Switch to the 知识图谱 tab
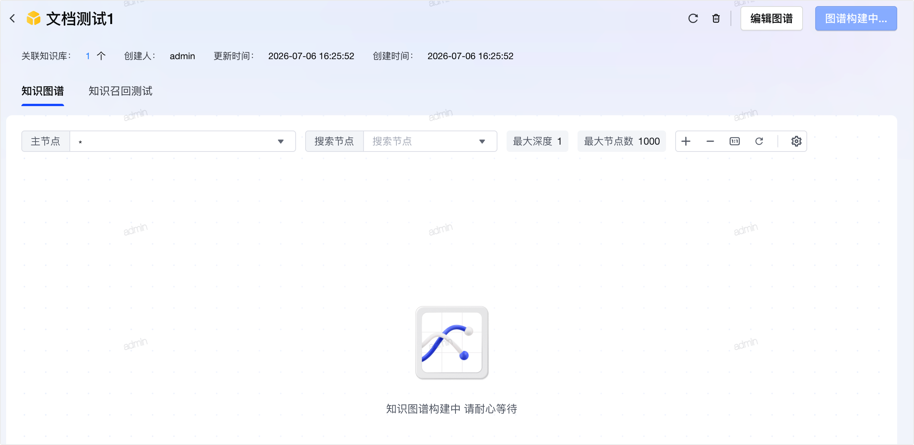The width and height of the screenshot is (914, 445). (43, 91)
